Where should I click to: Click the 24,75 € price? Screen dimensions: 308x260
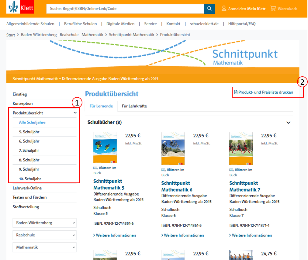(269, 254)
